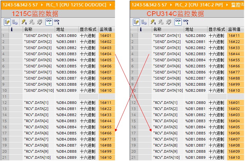Click address %DB2.DBB1 in CPU314C table

(196, 42)
